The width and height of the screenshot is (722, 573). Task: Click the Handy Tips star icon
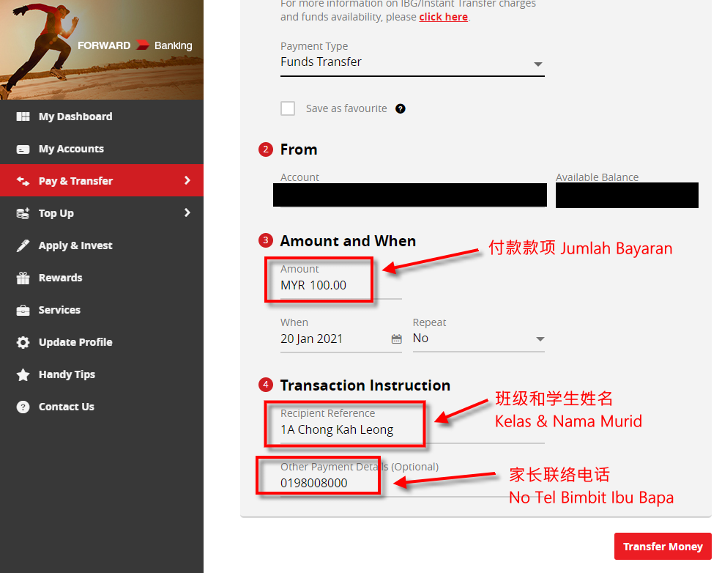coord(23,374)
